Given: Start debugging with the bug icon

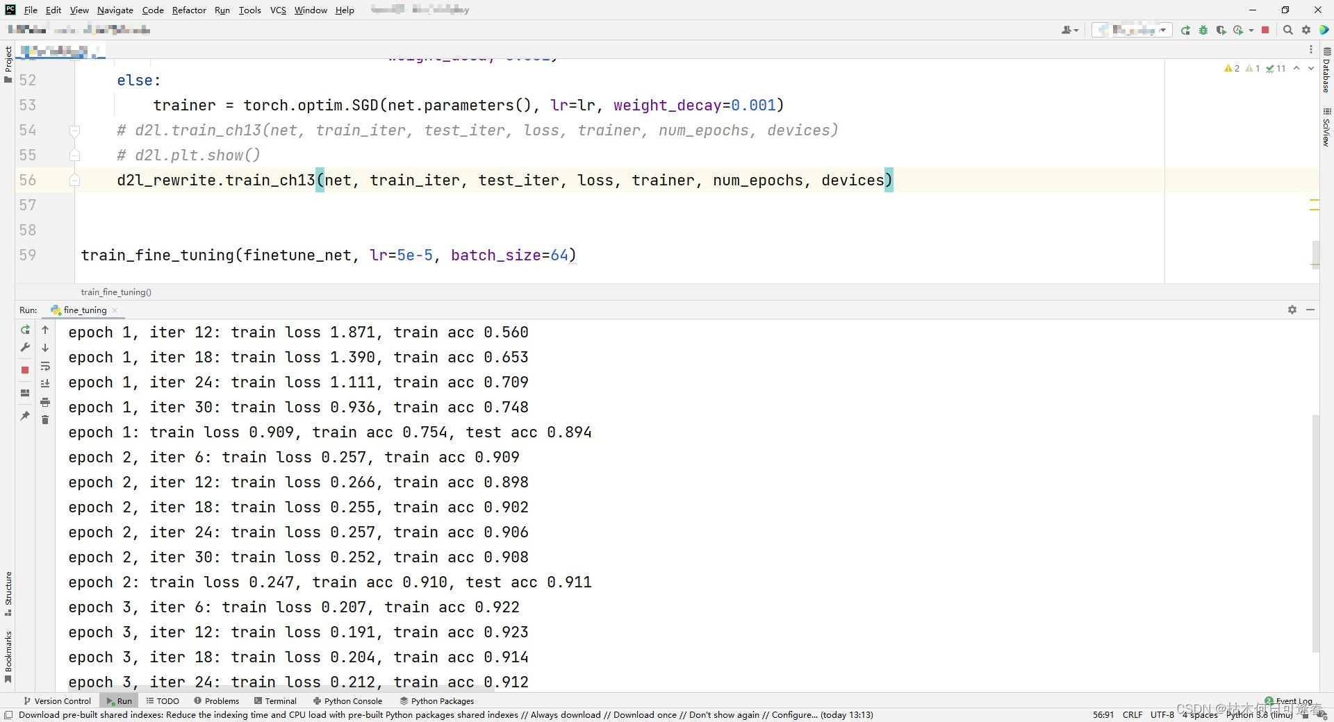Looking at the screenshot, I should [x=1203, y=31].
